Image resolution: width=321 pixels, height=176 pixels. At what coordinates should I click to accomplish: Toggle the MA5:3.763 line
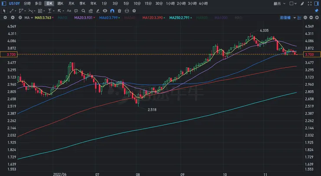coord(44,18)
